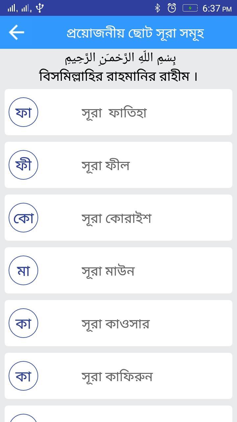237x422 pixels.
Task: Tap the USB connection status icon
Action: click(40, 8)
